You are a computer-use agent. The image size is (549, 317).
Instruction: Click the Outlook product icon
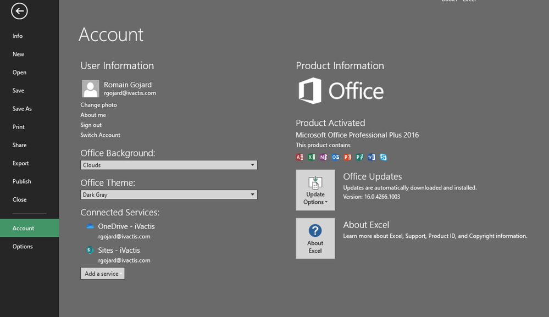(335, 157)
